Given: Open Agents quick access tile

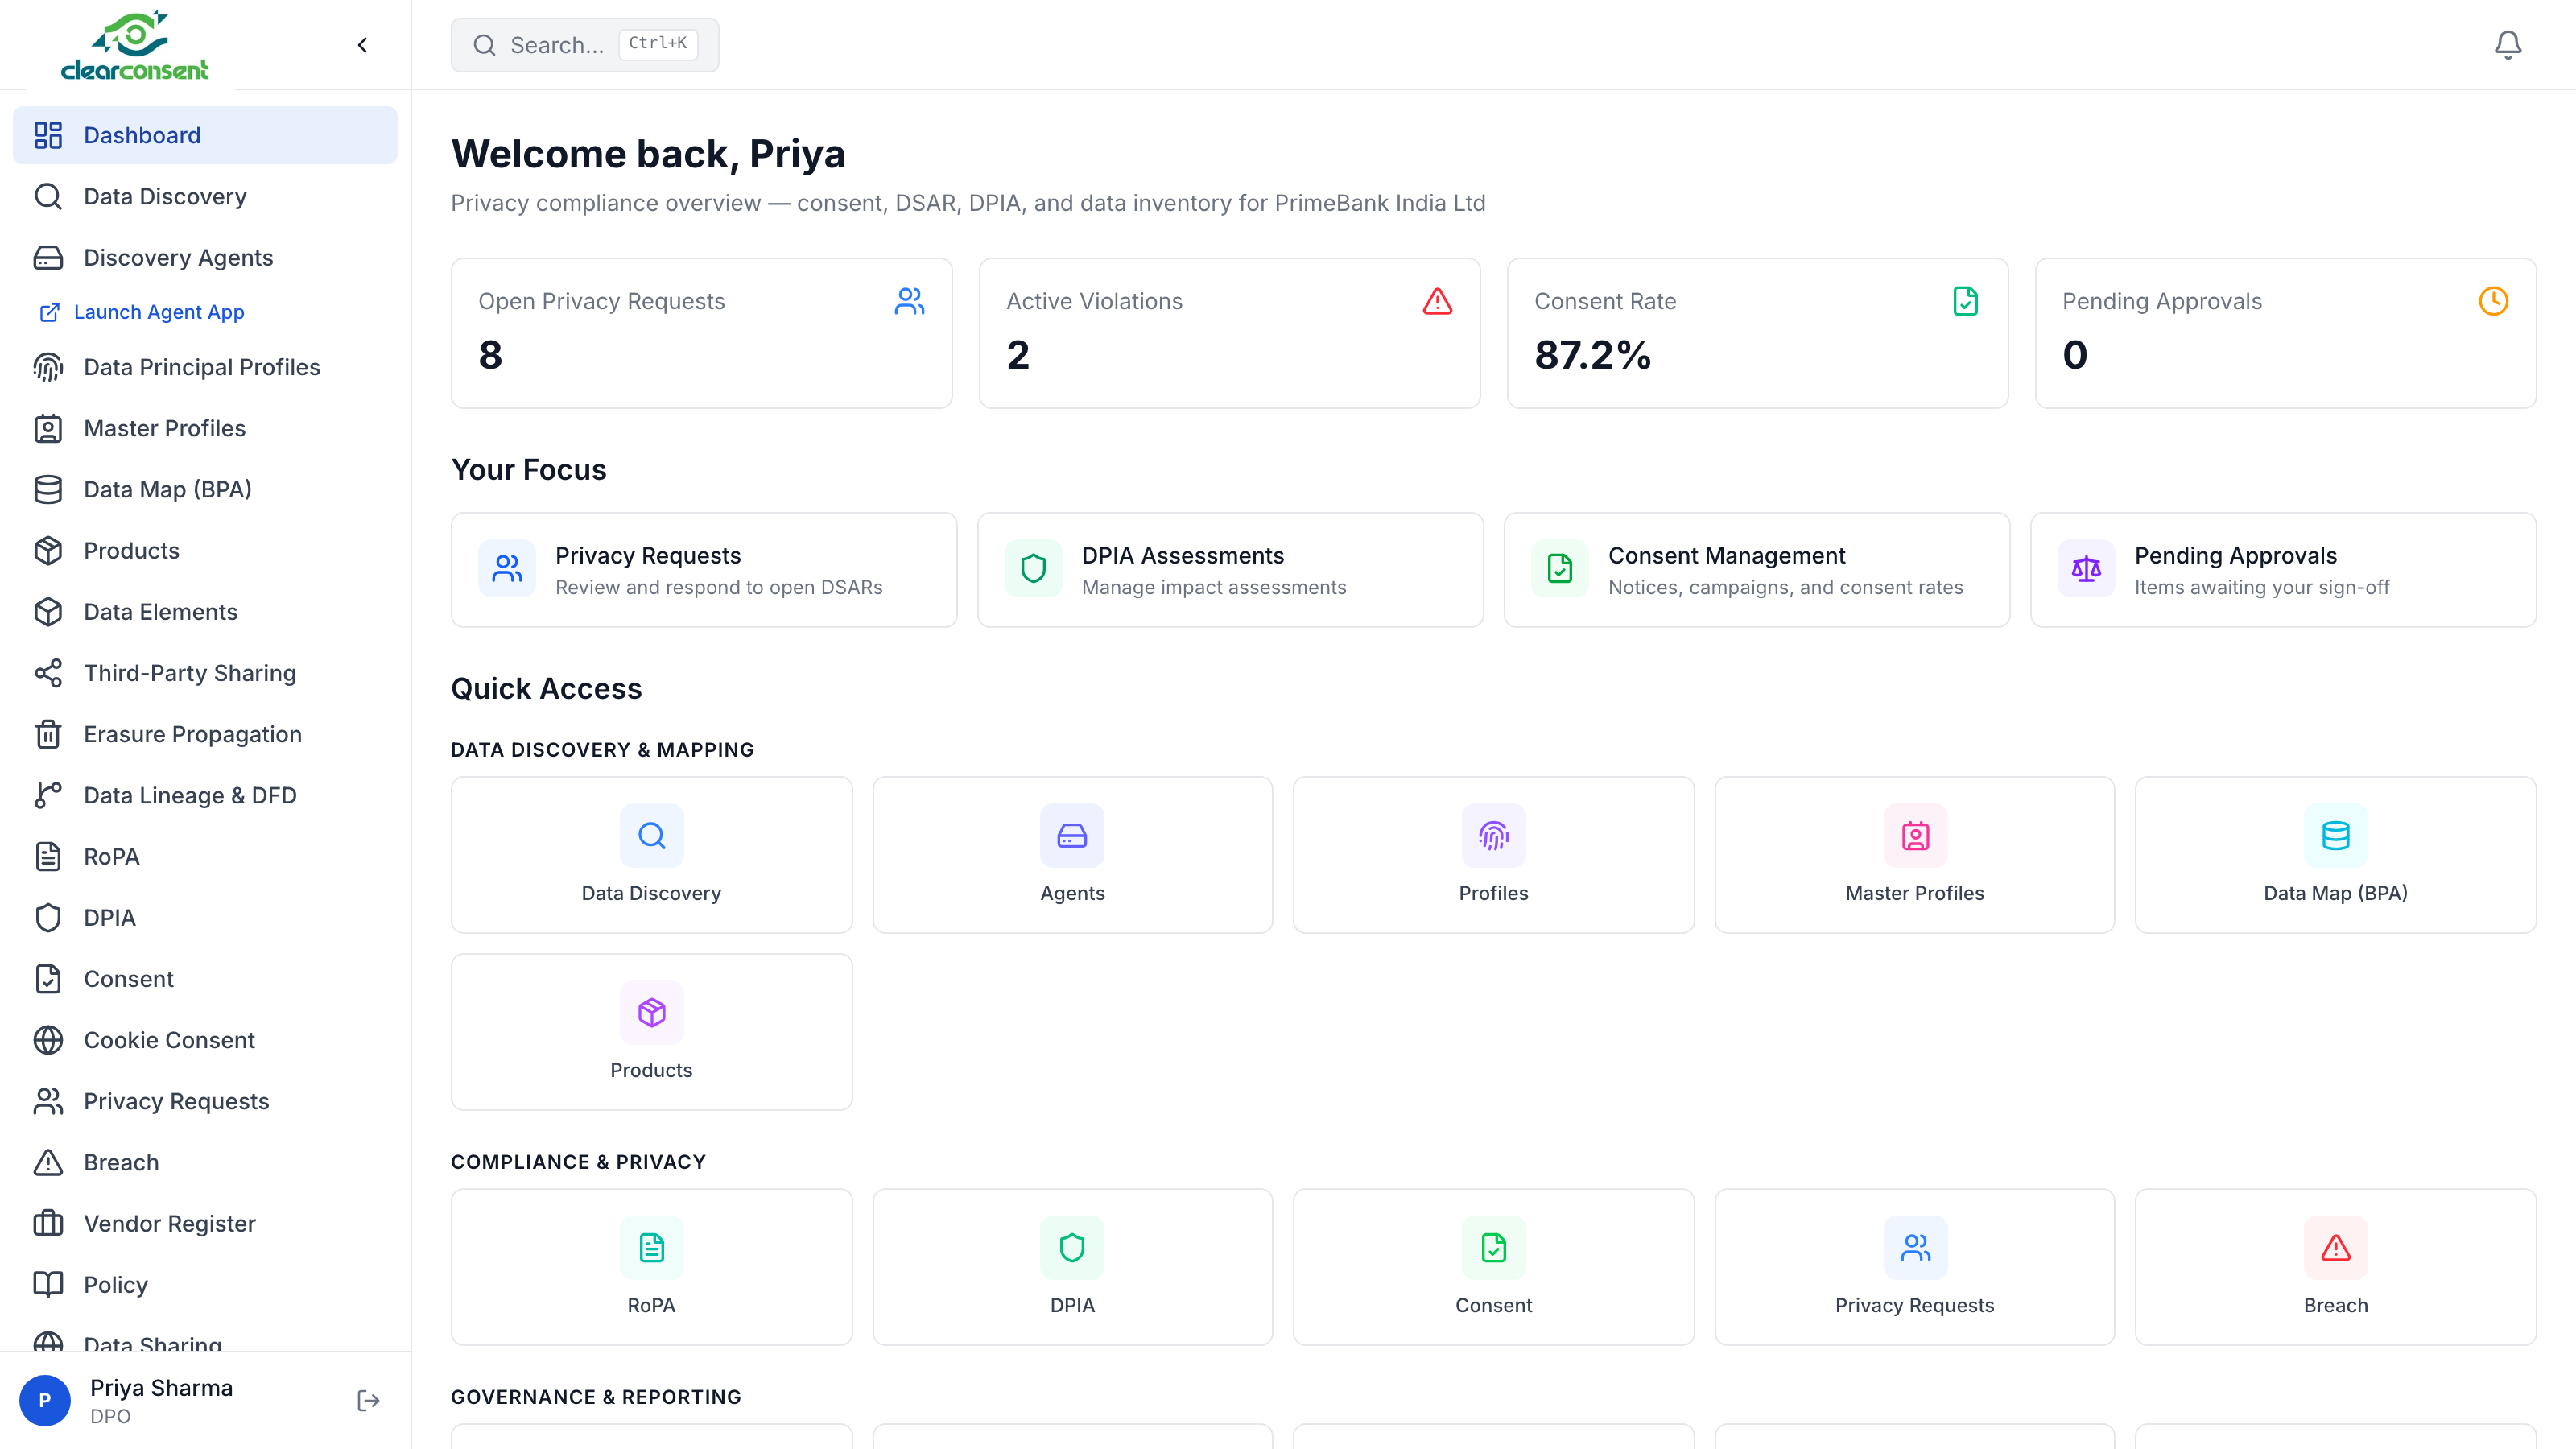Looking at the screenshot, I should 1072,855.
